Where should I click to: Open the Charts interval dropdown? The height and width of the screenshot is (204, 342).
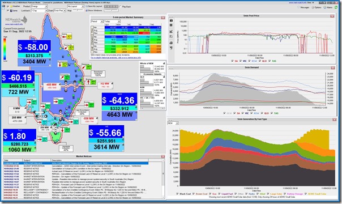60,10
